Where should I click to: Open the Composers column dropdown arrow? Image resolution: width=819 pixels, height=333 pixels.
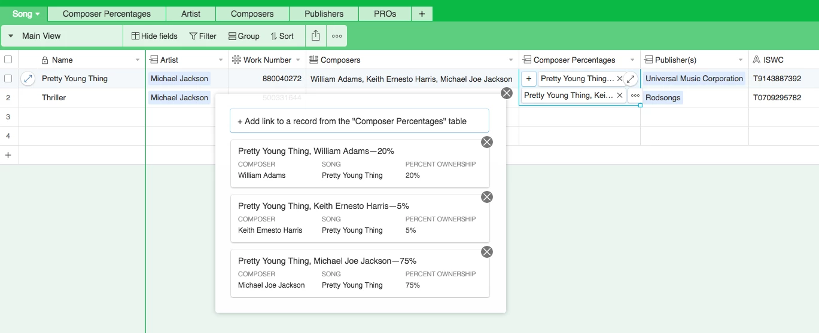(x=511, y=60)
